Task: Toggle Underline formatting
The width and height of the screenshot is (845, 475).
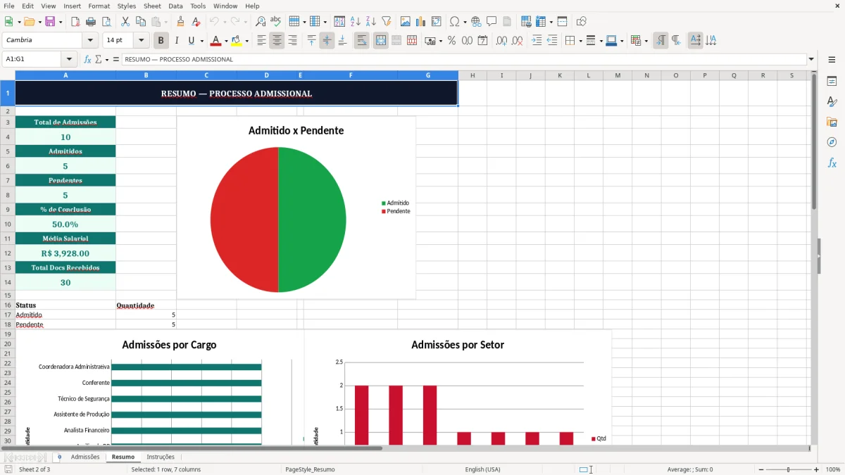Action: click(x=191, y=41)
